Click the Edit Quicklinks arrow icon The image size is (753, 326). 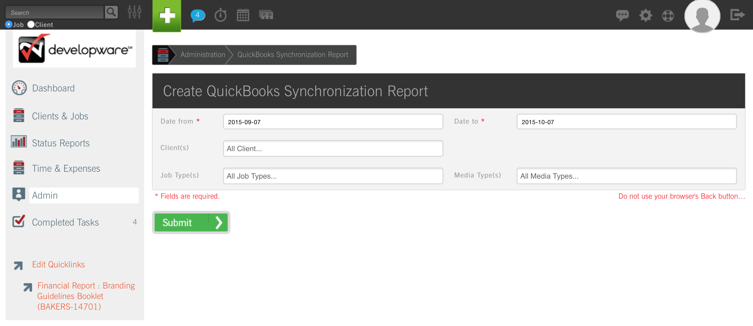[18, 265]
